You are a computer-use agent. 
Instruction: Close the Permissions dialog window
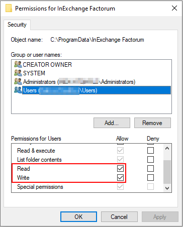(x=174, y=8)
